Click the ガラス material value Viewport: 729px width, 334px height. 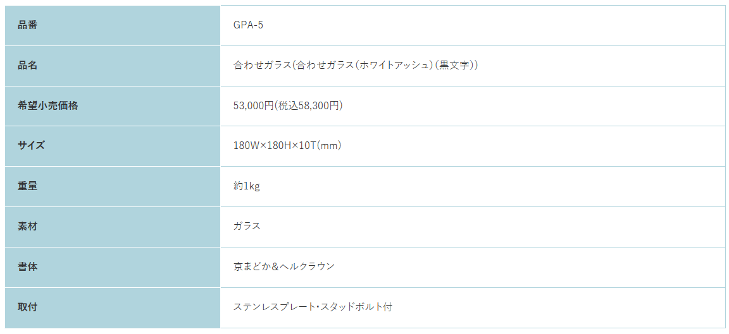click(247, 227)
